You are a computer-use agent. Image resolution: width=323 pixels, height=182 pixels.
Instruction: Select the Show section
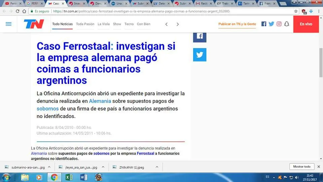(x=117, y=24)
